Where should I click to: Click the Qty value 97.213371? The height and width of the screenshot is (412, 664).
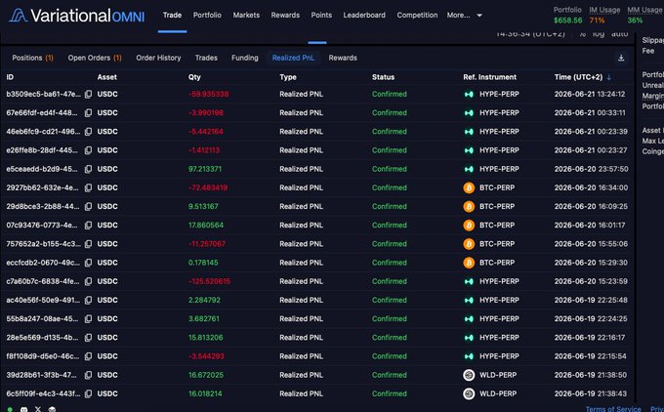205,169
